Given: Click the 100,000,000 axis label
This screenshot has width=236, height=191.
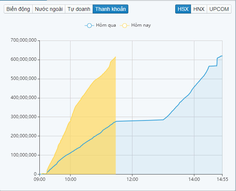Looking at the screenshot, I should (x=24, y=155).
